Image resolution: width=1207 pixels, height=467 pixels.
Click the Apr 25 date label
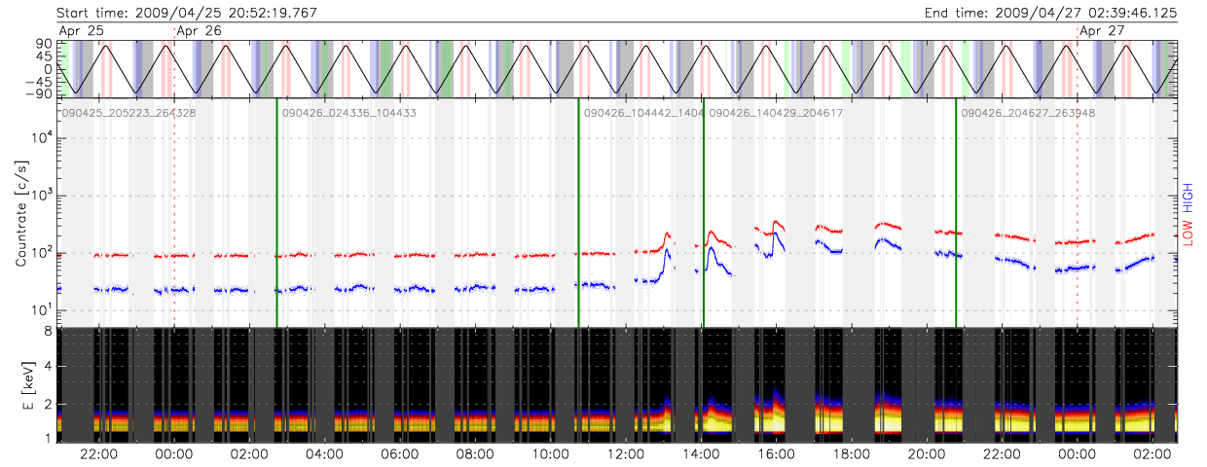tap(81, 31)
